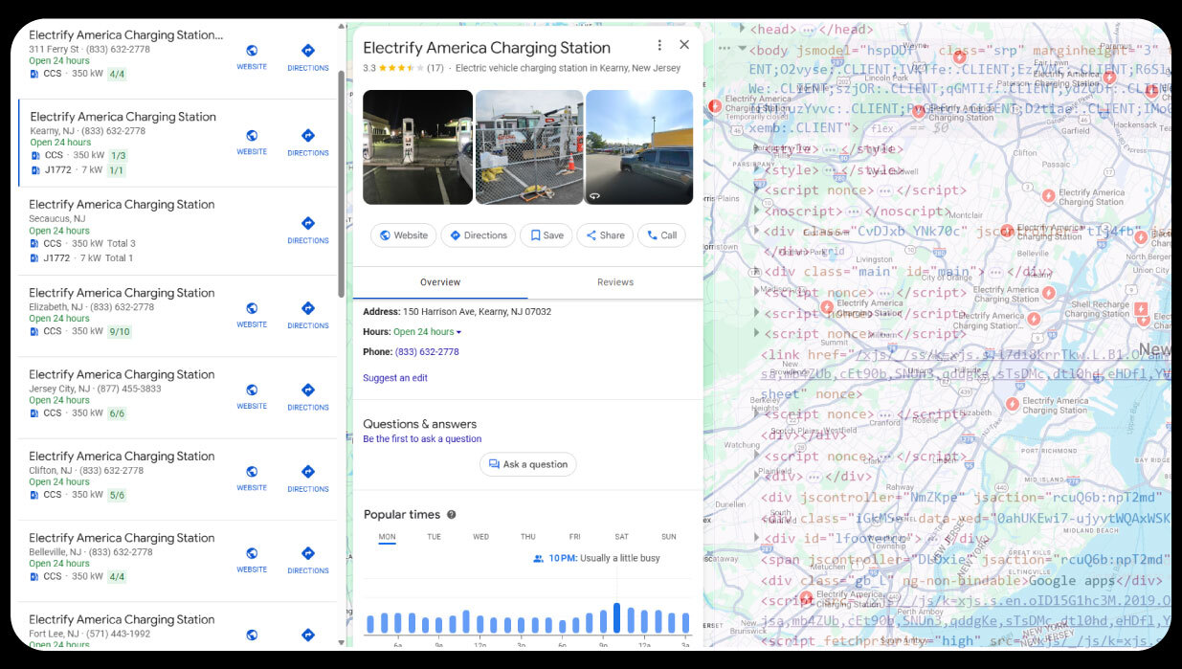Click the Ask a question button
Image resolution: width=1182 pixels, height=669 pixels.
coord(527,464)
